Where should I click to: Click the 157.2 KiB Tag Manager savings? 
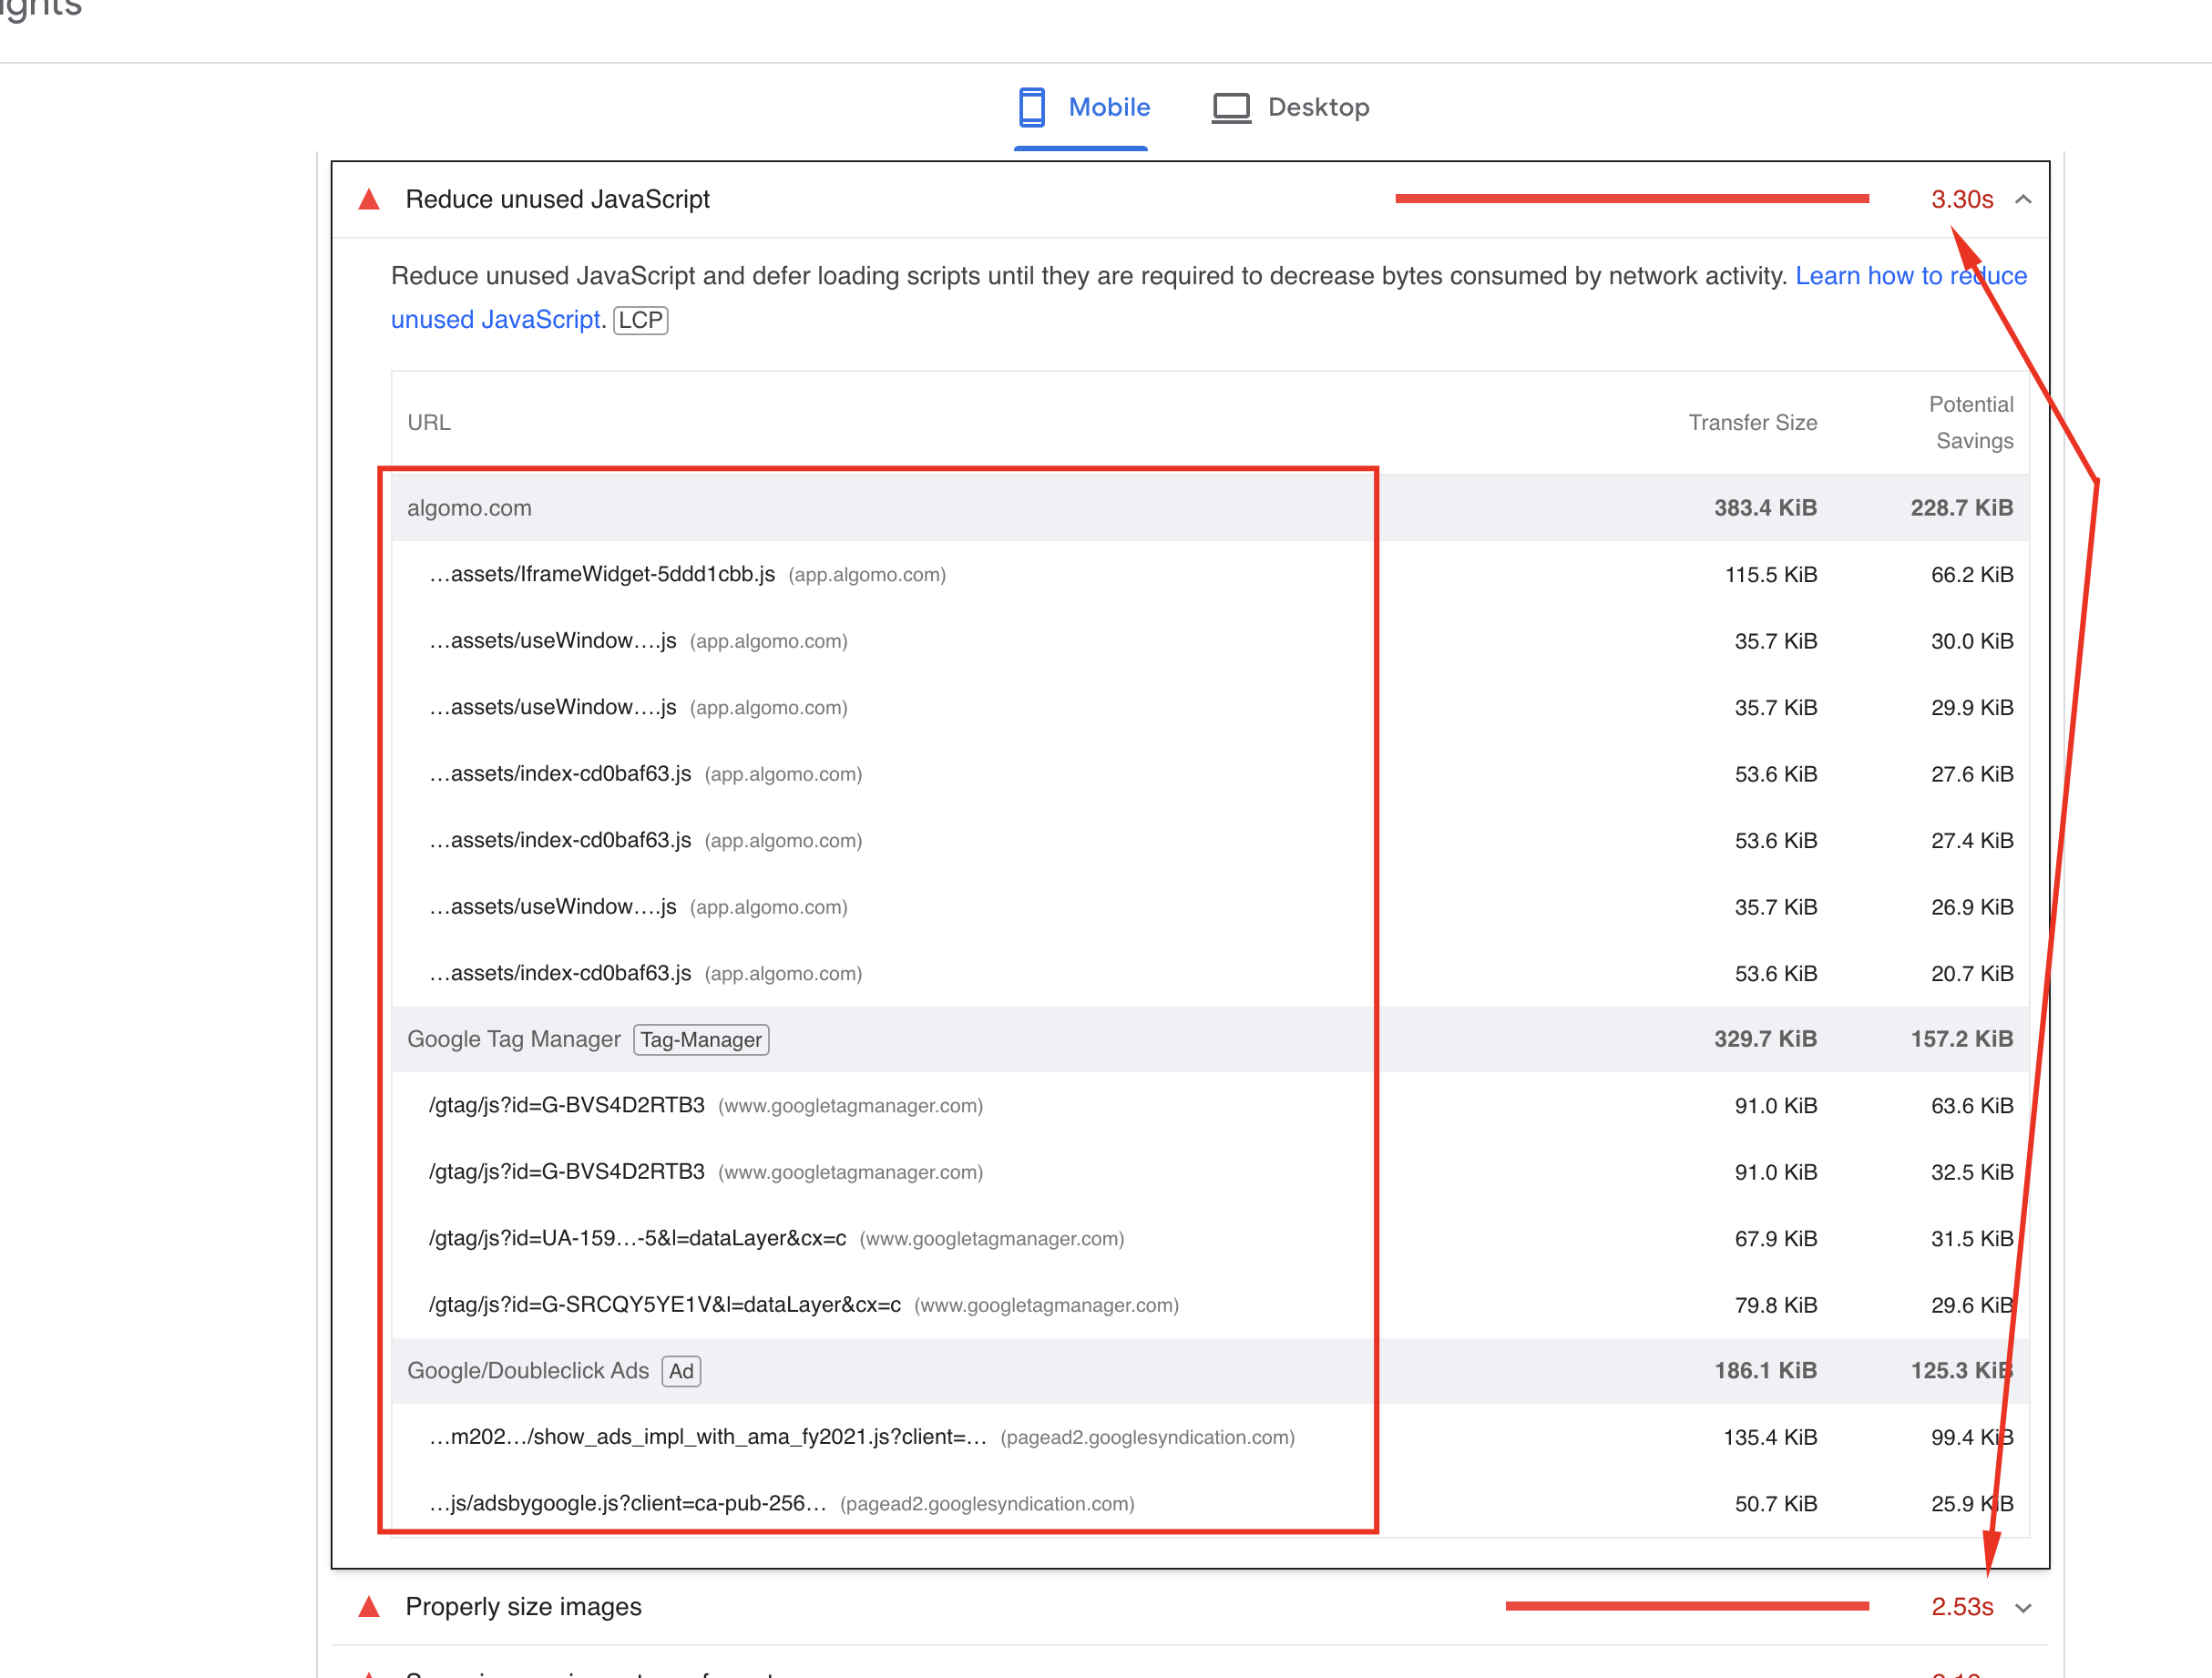click(1961, 1039)
